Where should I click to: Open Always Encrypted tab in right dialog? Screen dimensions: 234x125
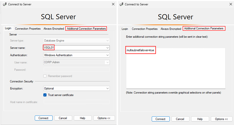tap(171, 29)
